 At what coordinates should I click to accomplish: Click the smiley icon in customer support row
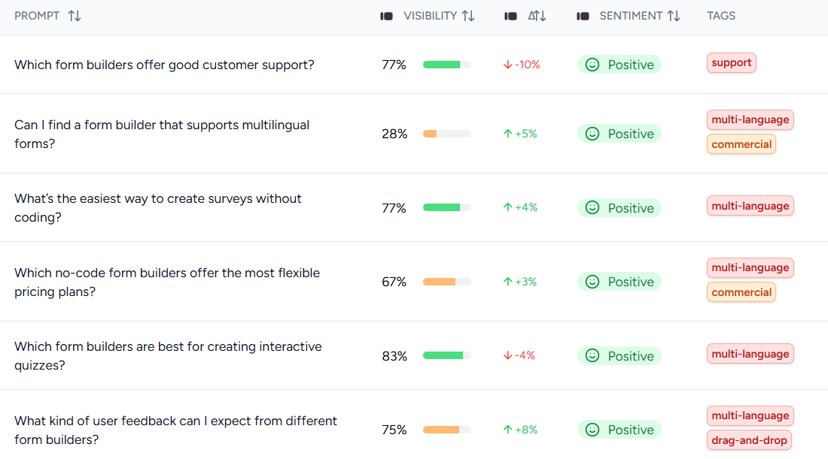point(592,65)
